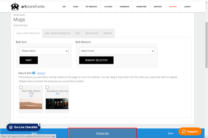Screen dimensions: 208x138
Task: Click the Preview Site link
Action: 102,133
